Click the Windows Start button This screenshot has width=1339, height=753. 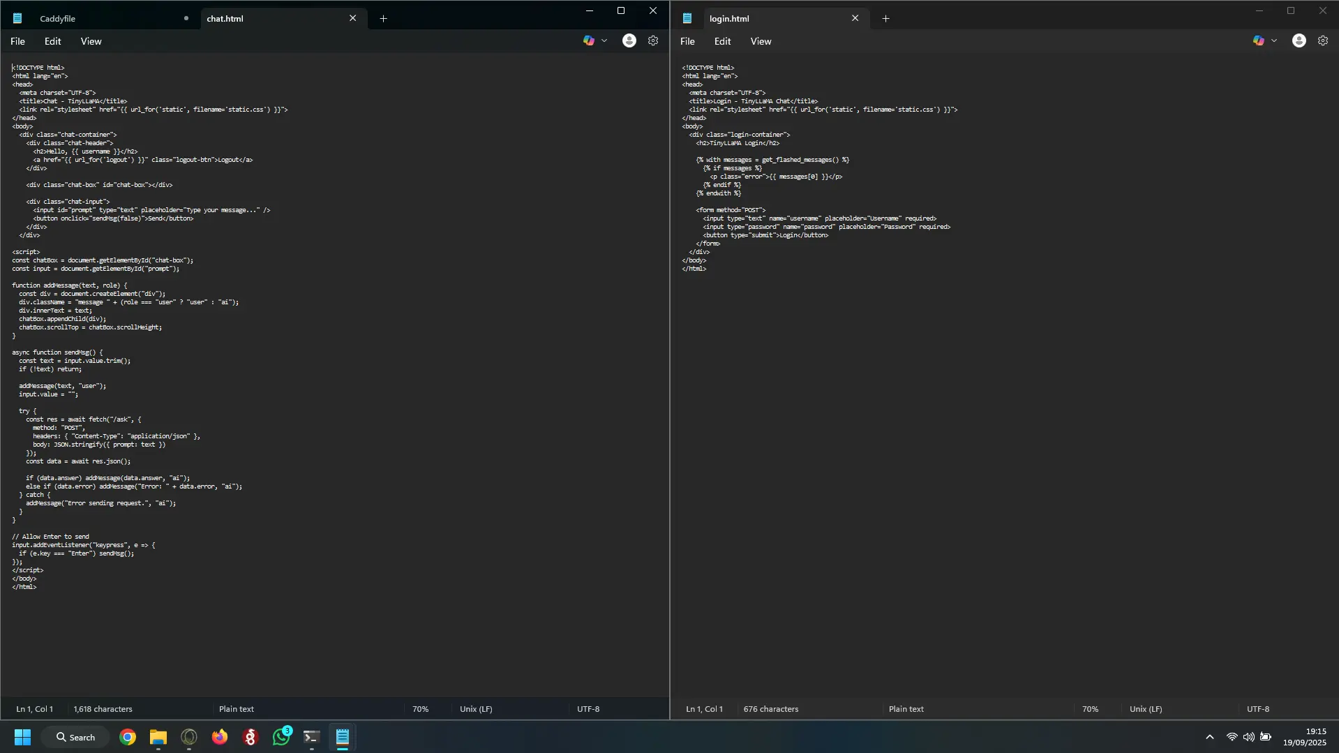point(22,737)
